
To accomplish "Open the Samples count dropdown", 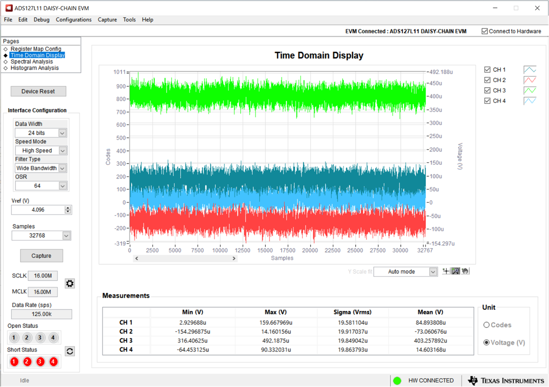I will tap(66, 235).
